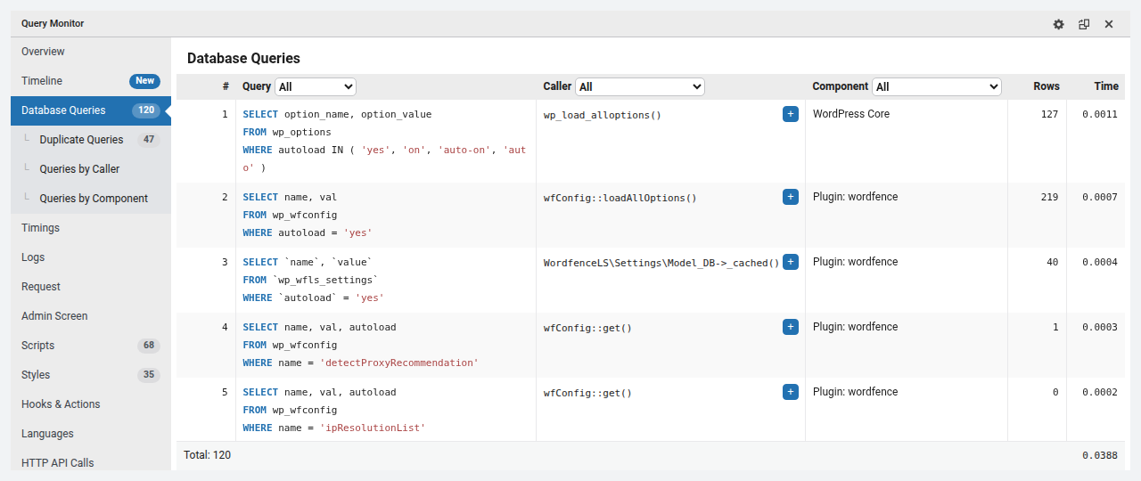This screenshot has height=481, width=1141.
Task: Expand caller details for wfConfig::loadAllOptions() row
Action: (791, 197)
